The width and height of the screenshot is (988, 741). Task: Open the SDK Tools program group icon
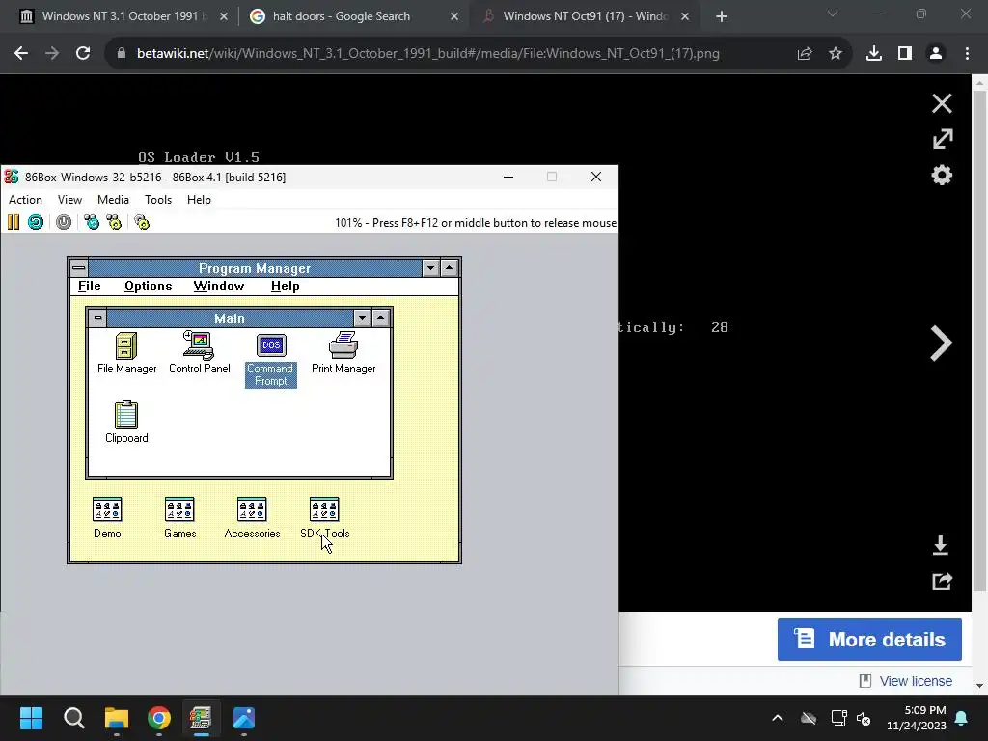click(324, 518)
